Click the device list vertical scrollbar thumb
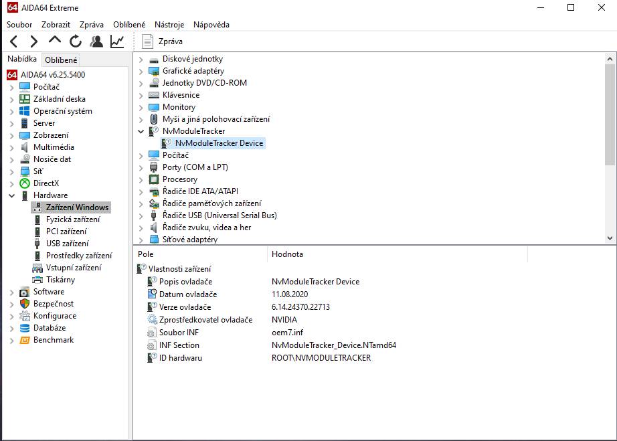Image resolution: width=617 pixels, height=441 pixels. (610, 115)
